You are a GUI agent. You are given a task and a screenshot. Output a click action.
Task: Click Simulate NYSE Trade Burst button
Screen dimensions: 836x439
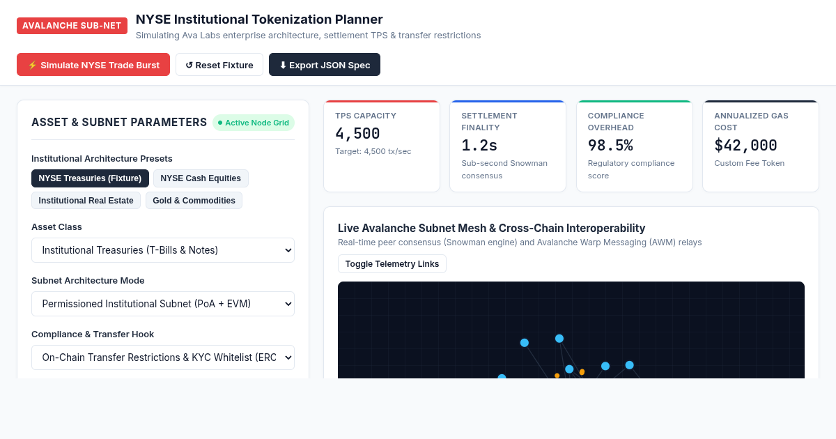93,65
